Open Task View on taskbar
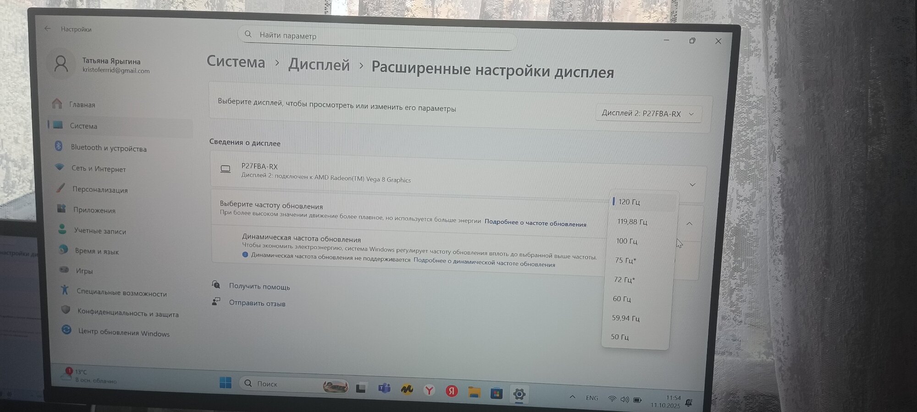The height and width of the screenshot is (412, 917). pos(361,388)
